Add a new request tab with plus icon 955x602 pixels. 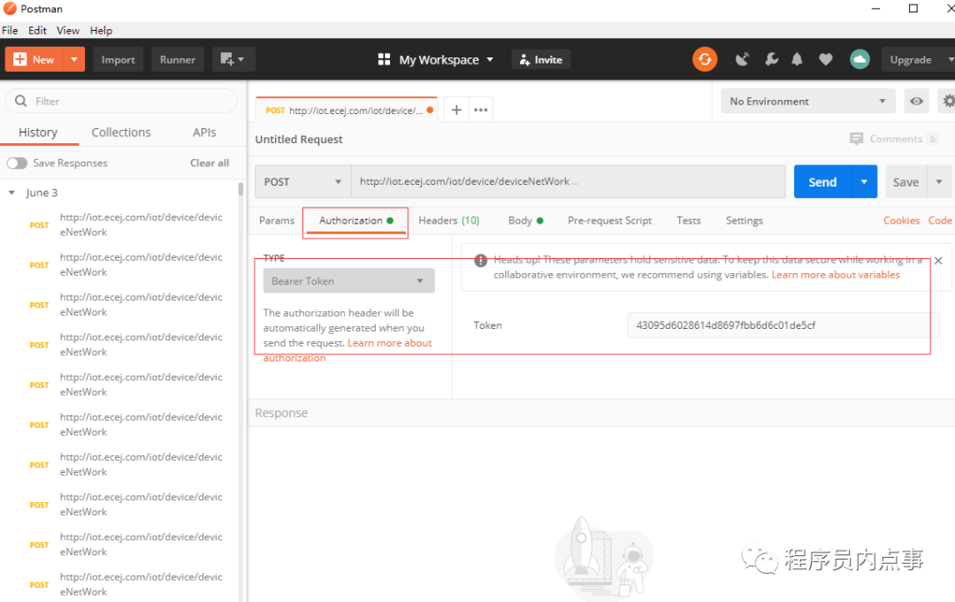pos(456,110)
